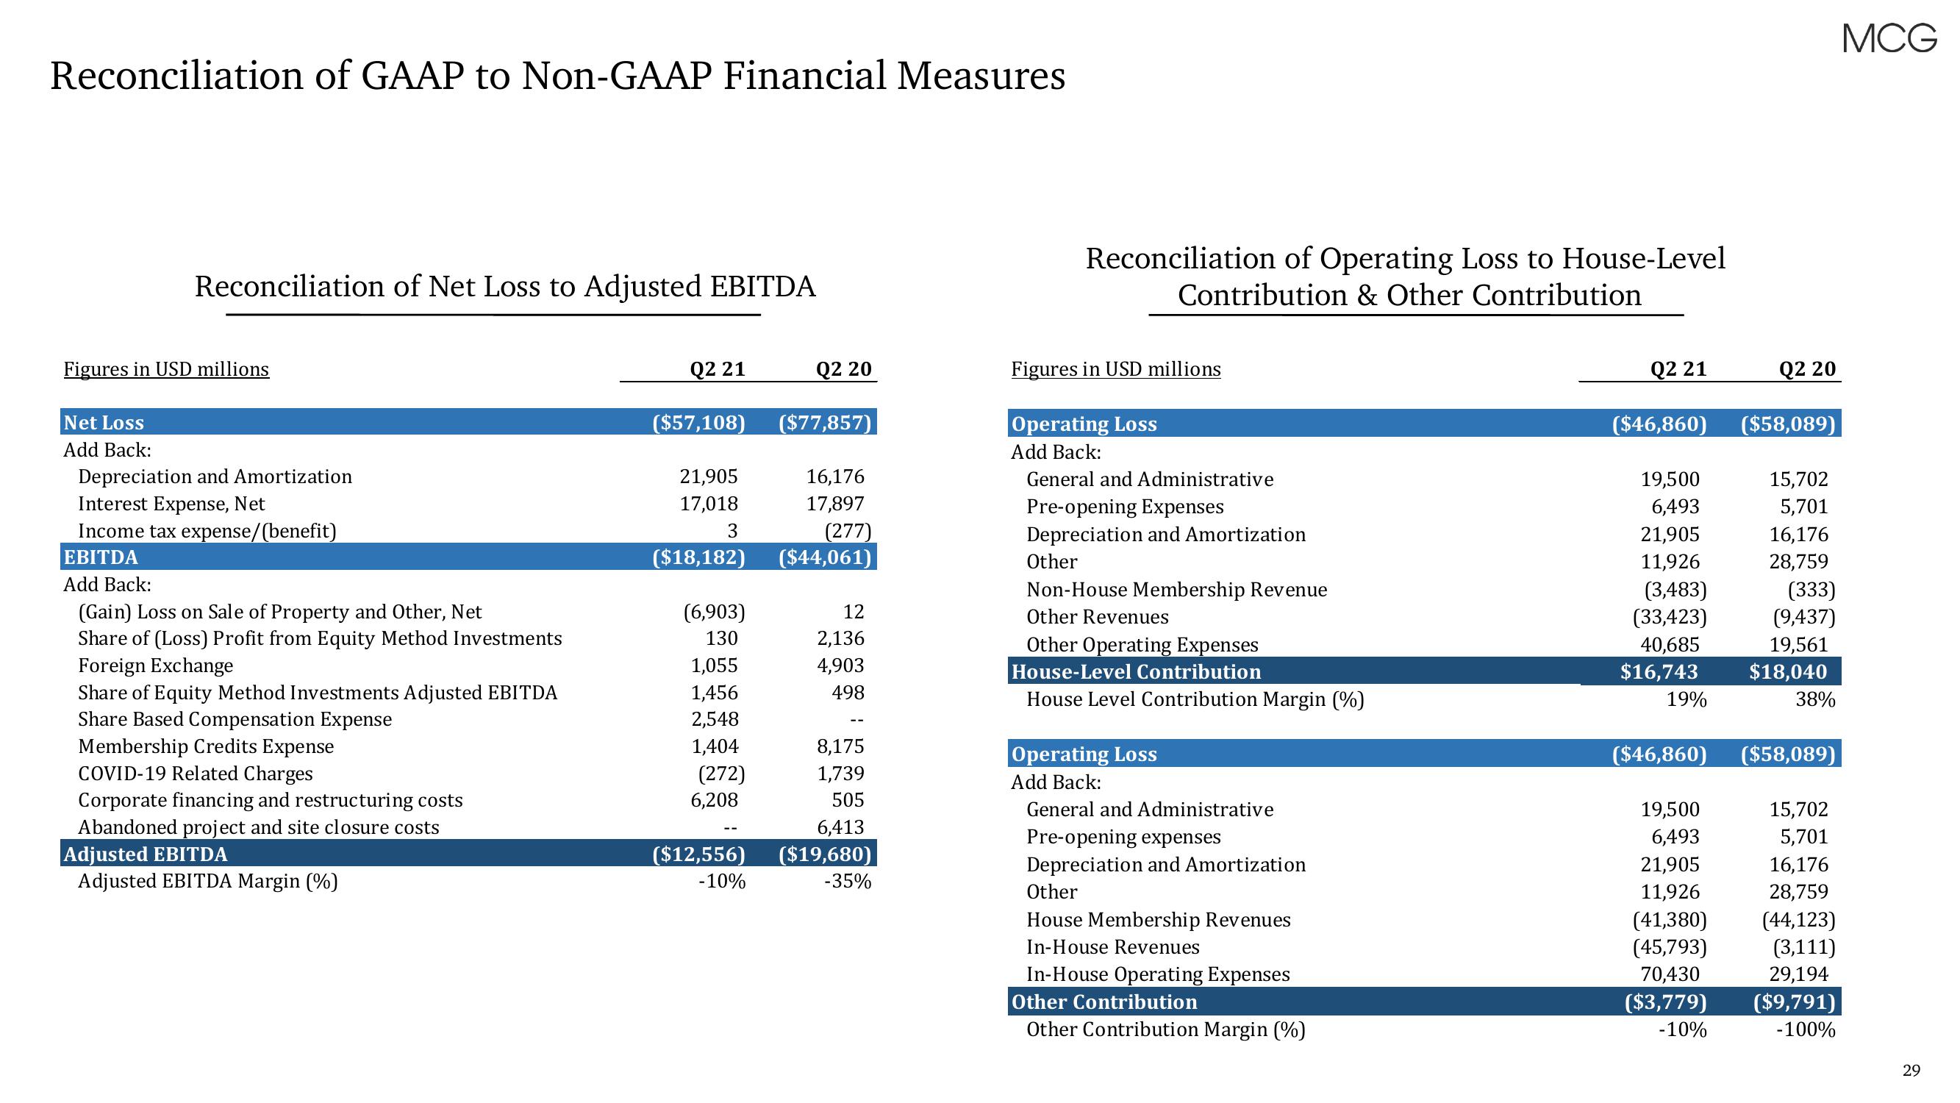The image size is (1960, 1103).
Task: Click the value 70,430
Action: pos(1670,975)
